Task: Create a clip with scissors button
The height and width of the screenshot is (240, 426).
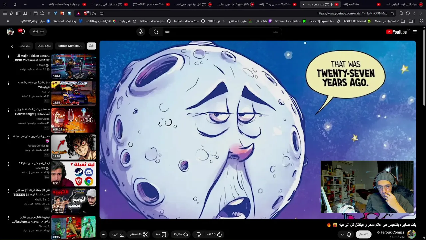Action: [139, 234]
